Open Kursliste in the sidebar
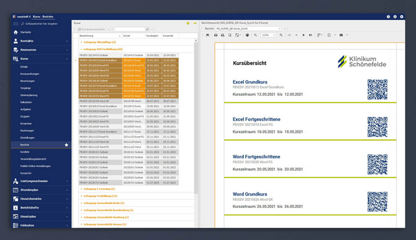416x240 pixels. click(25, 152)
